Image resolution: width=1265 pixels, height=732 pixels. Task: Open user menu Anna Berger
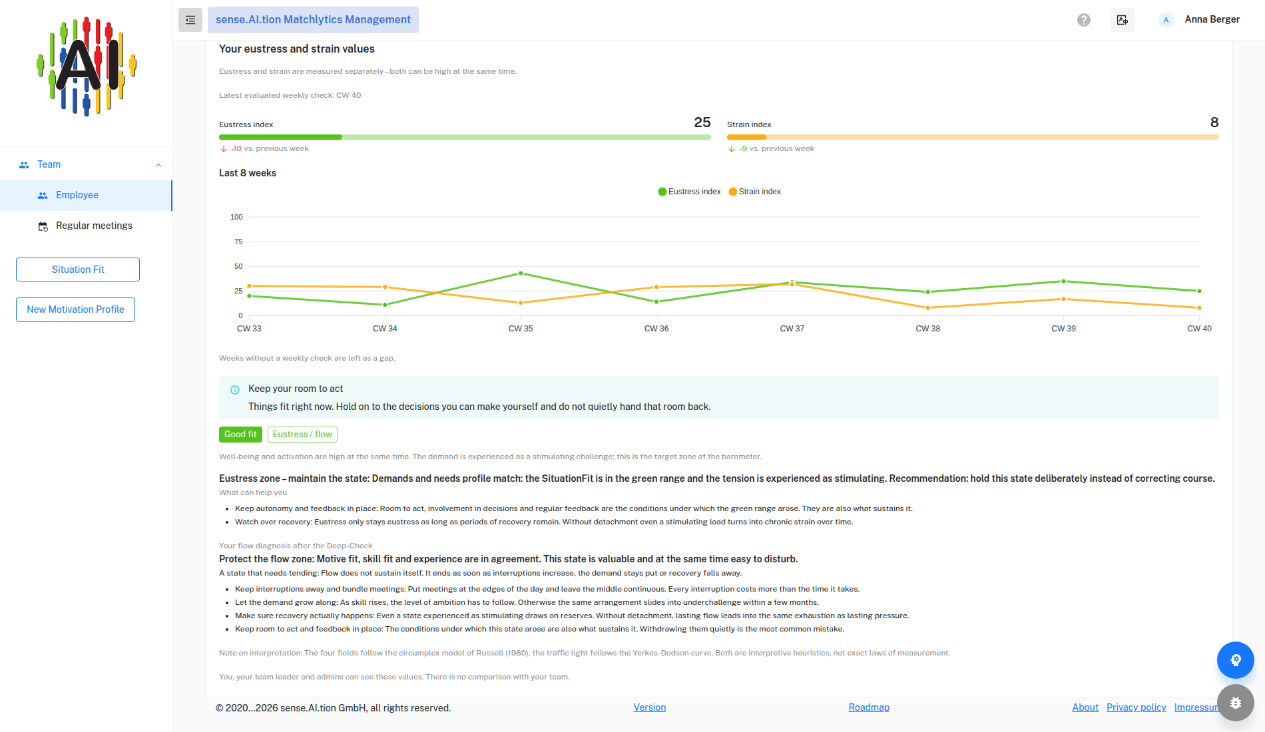click(1212, 19)
